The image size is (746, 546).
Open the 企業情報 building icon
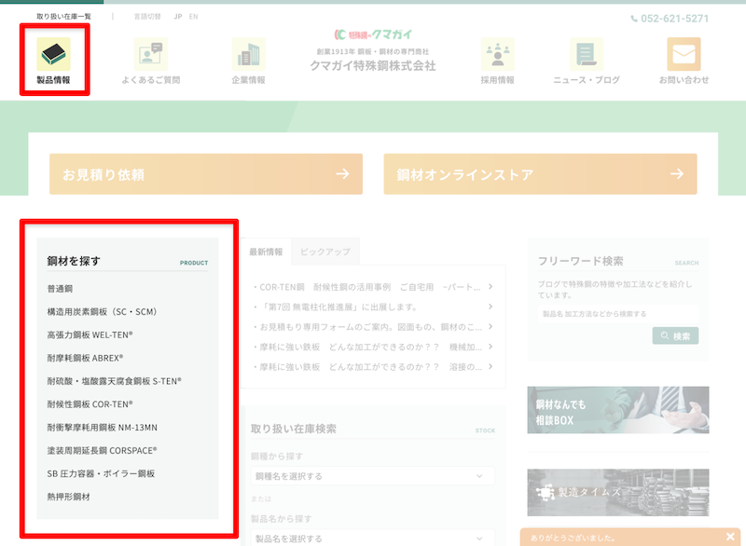pyautogui.click(x=248, y=54)
